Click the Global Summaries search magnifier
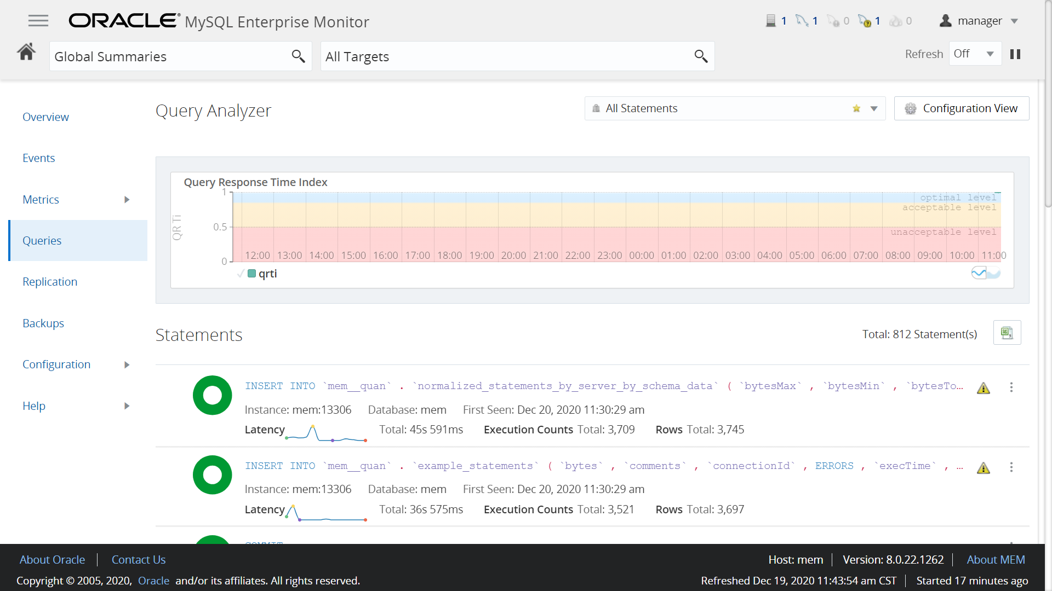The width and height of the screenshot is (1052, 591). tap(298, 56)
